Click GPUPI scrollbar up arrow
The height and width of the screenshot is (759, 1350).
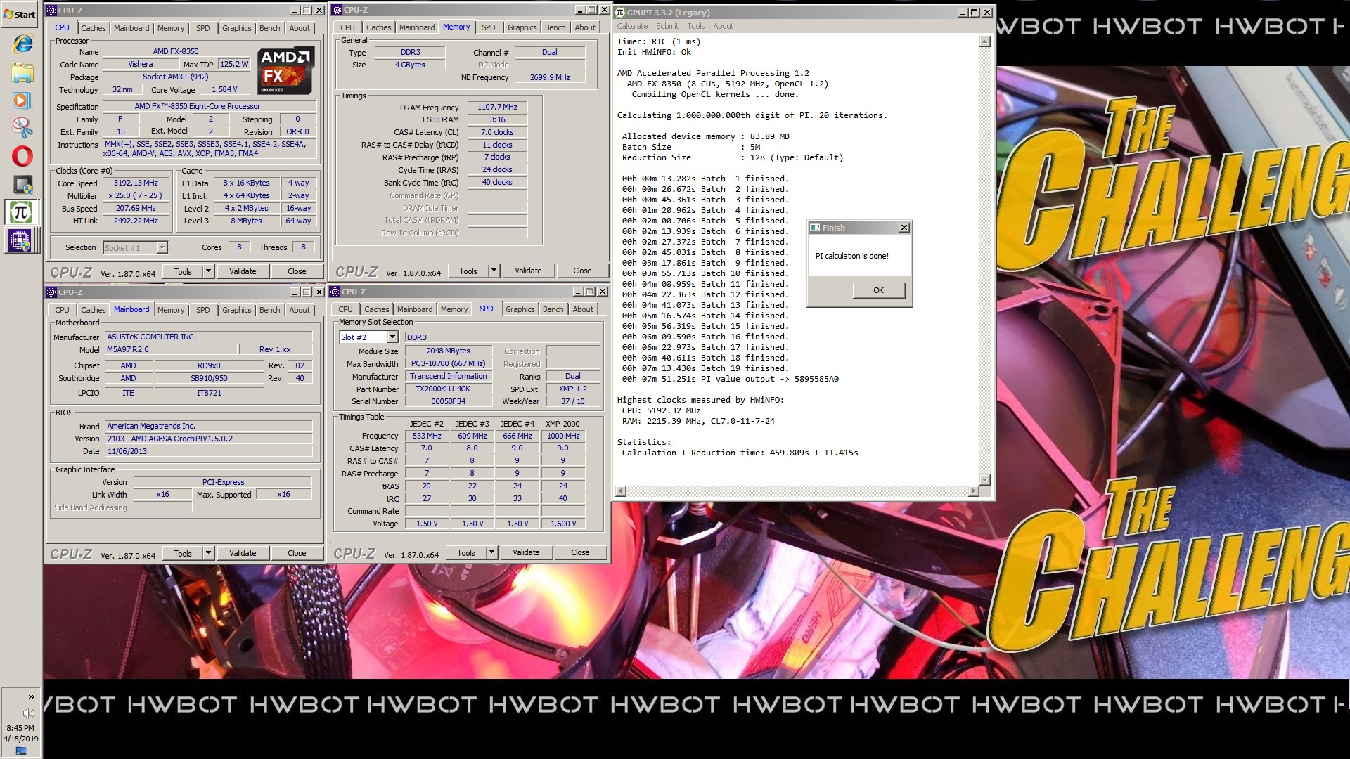pos(984,41)
